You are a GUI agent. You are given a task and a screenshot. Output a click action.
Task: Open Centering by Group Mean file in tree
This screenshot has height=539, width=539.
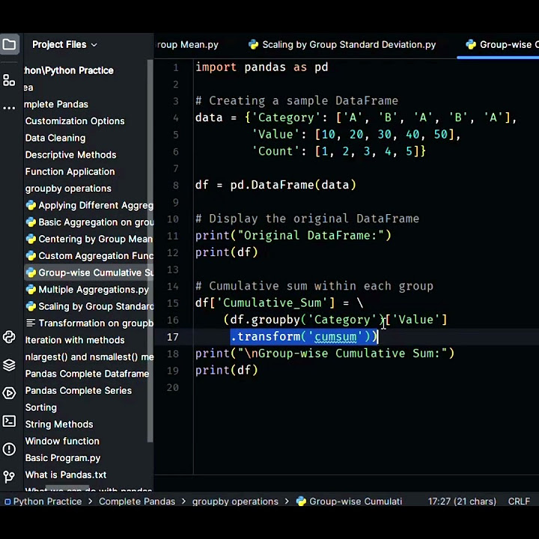89,239
